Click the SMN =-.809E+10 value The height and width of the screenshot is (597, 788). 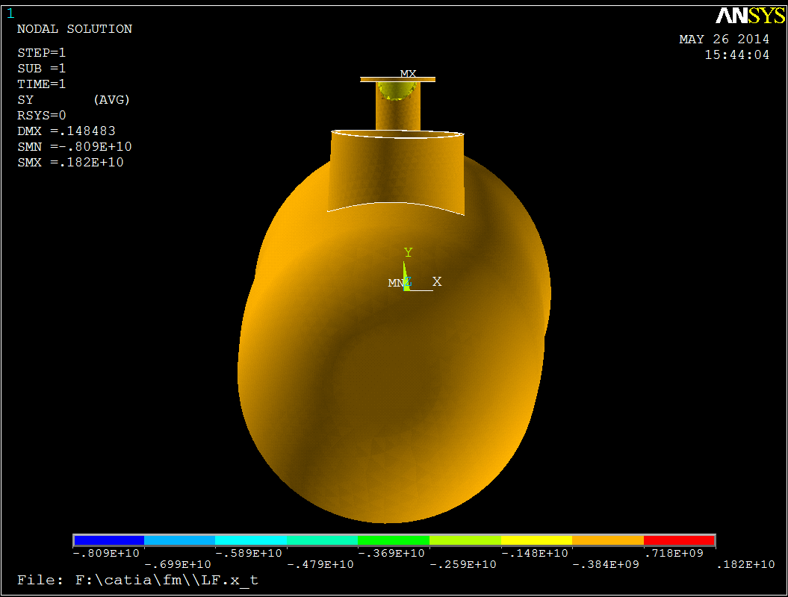pos(75,146)
